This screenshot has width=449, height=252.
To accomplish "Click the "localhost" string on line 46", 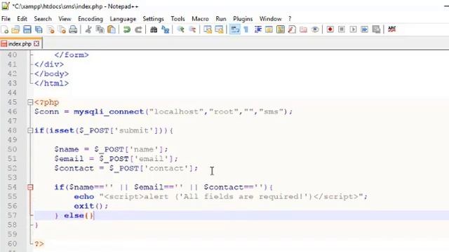I will (x=177, y=112).
